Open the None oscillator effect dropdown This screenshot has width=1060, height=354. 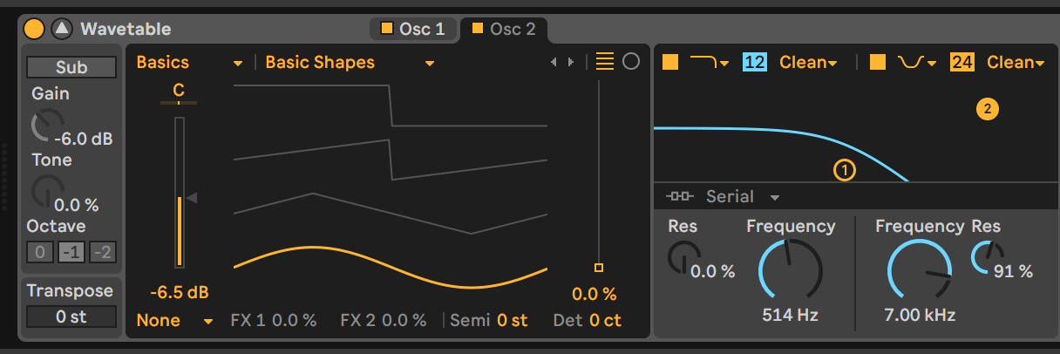[x=174, y=320]
